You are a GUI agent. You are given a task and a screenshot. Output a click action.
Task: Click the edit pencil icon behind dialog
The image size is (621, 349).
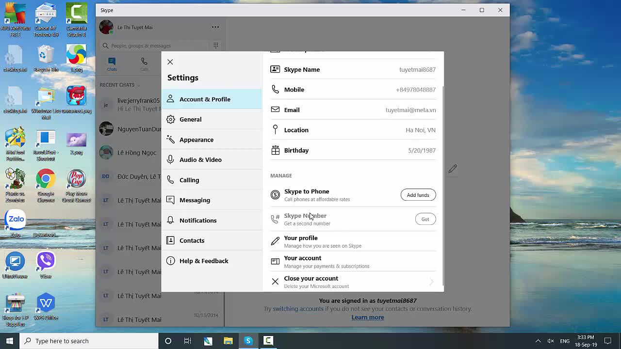453,169
